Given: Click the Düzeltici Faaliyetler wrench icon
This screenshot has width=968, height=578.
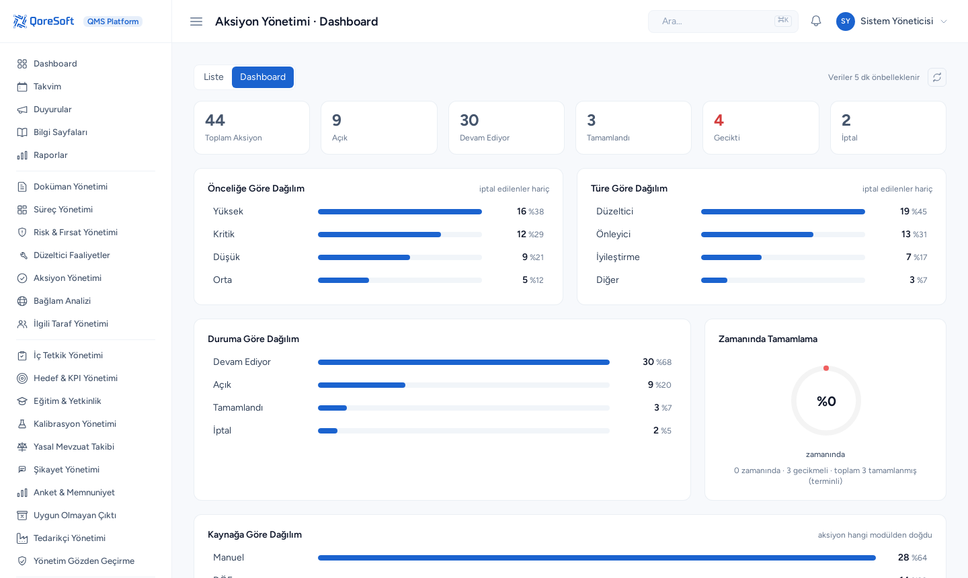Looking at the screenshot, I should click(x=22, y=255).
